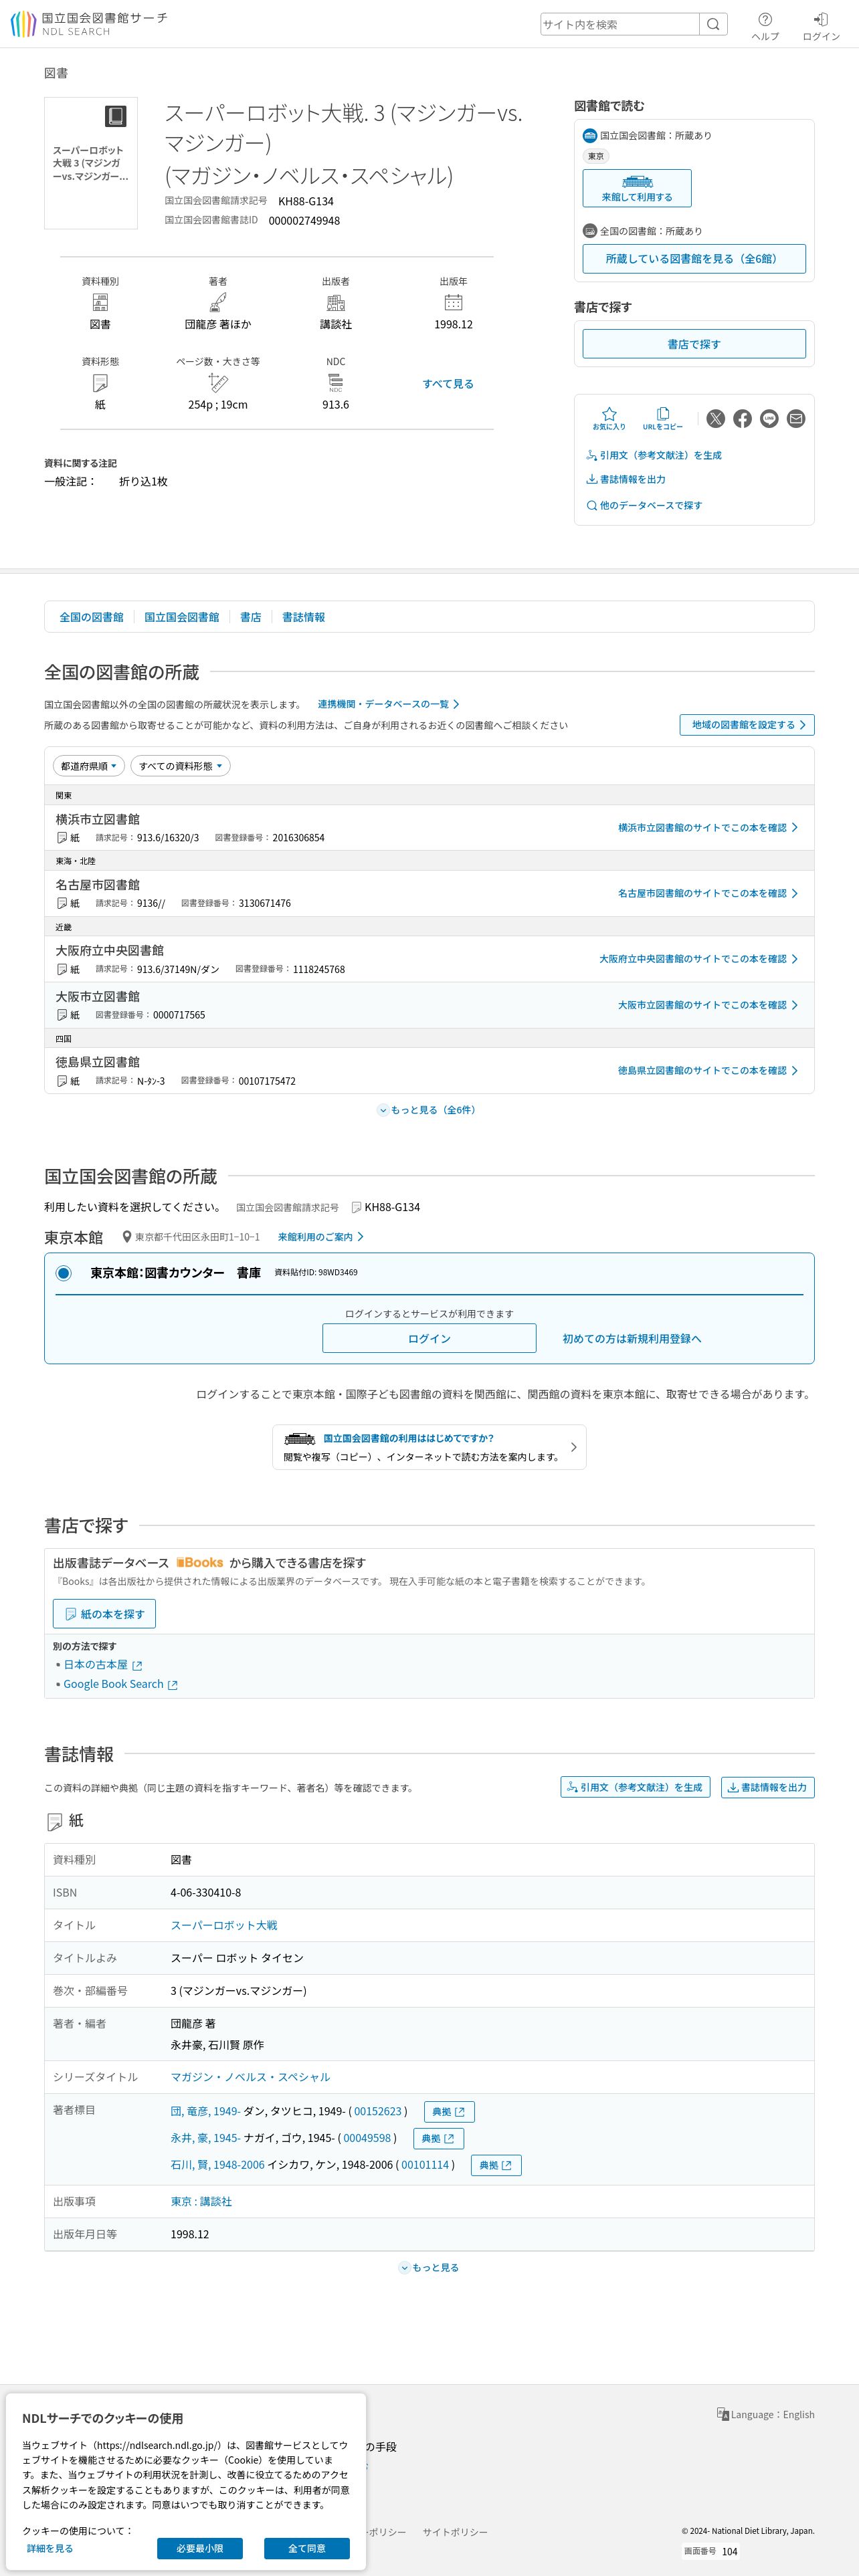Open the Help (ヘルプ) icon
This screenshot has height=2576, width=859.
coord(765,26)
